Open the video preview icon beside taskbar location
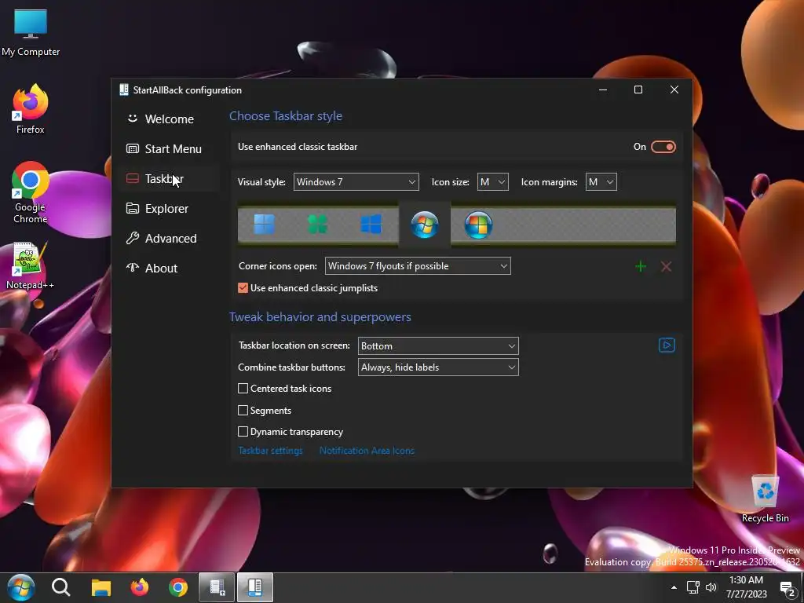Viewport: 804px width, 603px height. [667, 345]
